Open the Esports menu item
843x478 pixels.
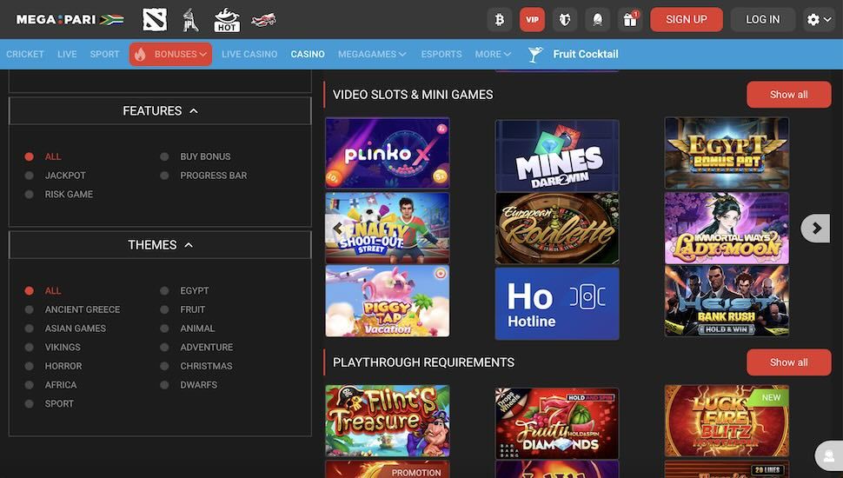(441, 54)
